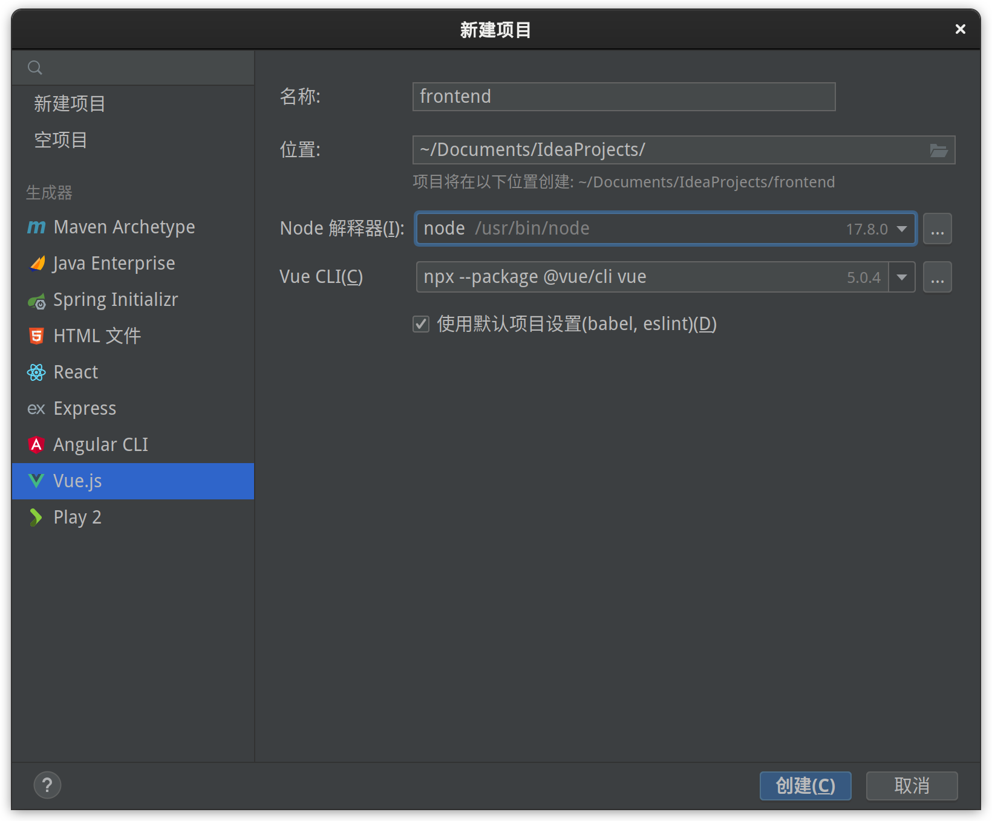Choose the Java Enterprise generator
992x821 pixels.
pos(133,264)
